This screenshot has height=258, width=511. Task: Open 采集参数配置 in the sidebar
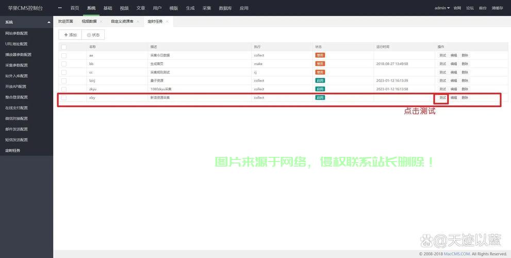coord(17,65)
